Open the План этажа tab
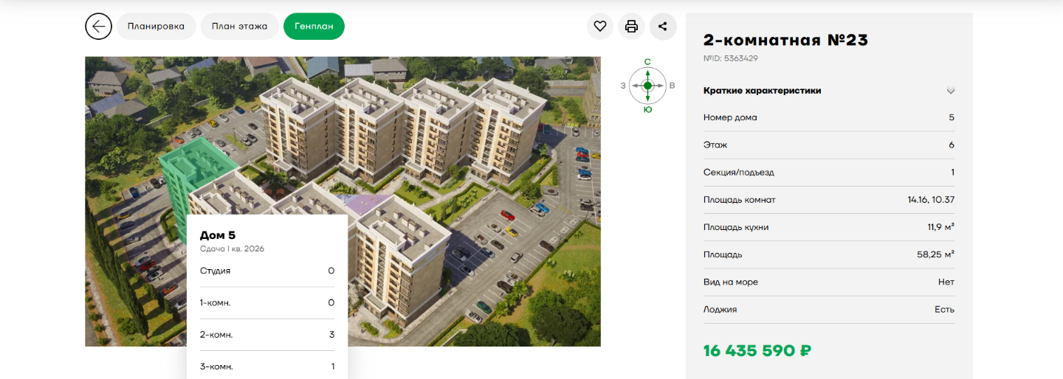 239,27
